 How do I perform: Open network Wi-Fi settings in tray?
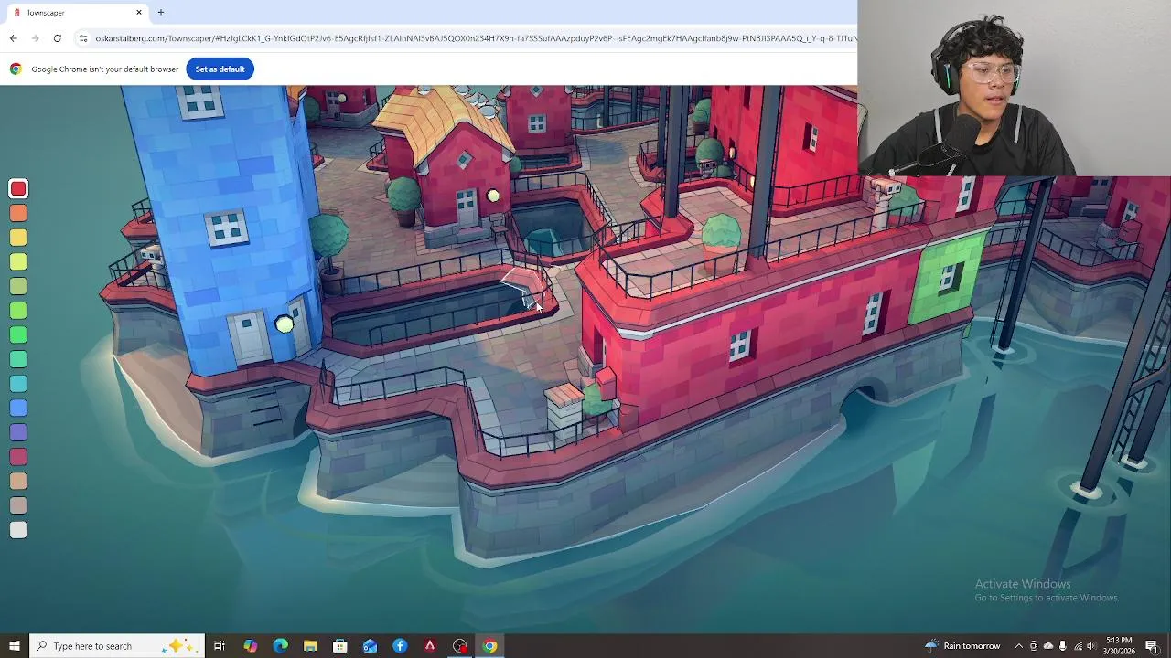pyautogui.click(x=1079, y=646)
